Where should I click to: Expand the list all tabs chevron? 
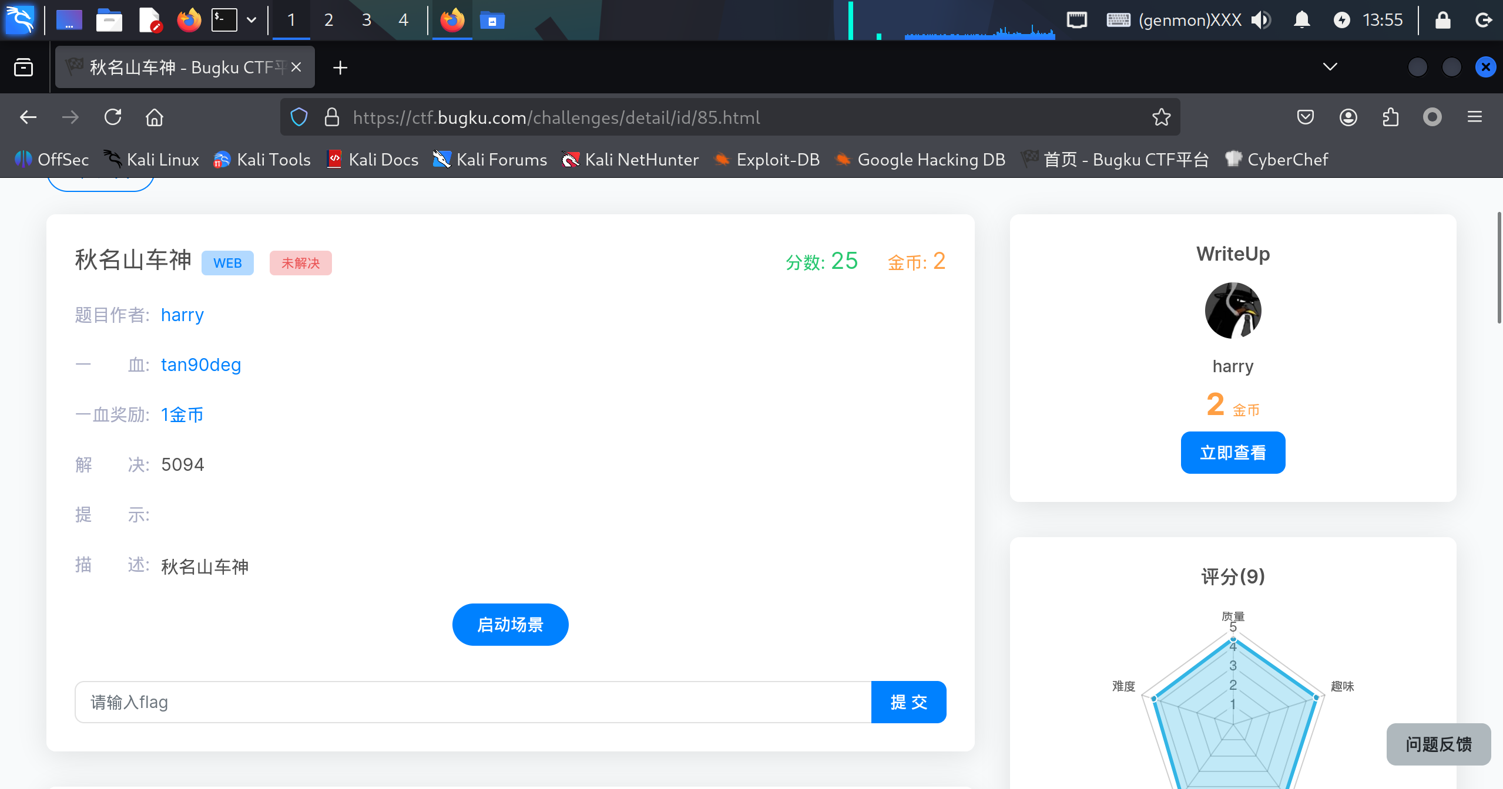pyautogui.click(x=1330, y=67)
